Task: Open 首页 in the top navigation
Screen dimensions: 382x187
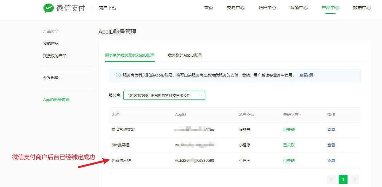Action: coord(209,8)
